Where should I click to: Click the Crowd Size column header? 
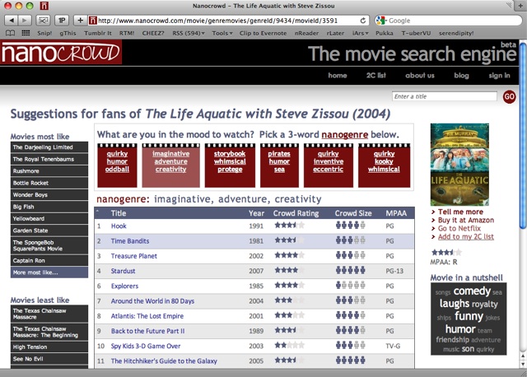[353, 213]
